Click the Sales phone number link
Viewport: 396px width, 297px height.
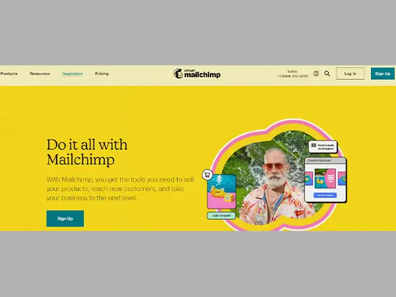292,76
